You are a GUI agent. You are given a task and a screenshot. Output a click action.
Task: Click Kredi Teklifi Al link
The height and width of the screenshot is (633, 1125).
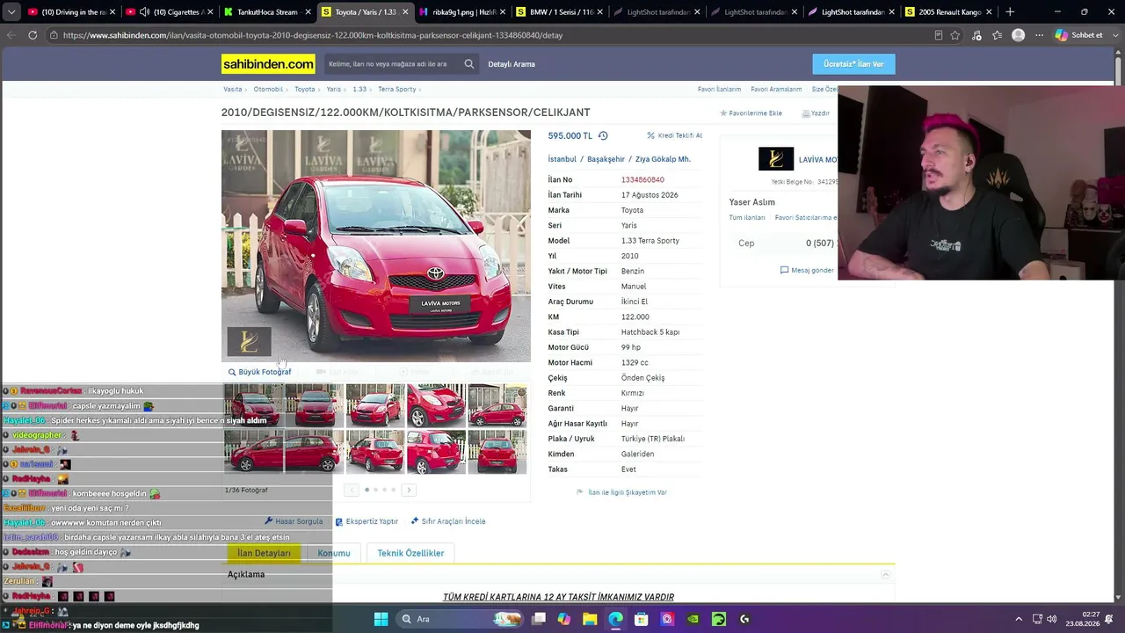(675, 135)
